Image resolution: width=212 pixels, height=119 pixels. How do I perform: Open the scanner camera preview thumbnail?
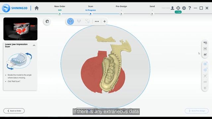coord(21,29)
